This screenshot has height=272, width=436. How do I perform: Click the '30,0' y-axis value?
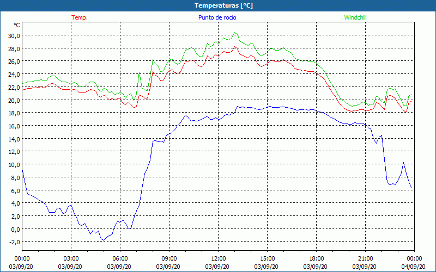click(14, 35)
